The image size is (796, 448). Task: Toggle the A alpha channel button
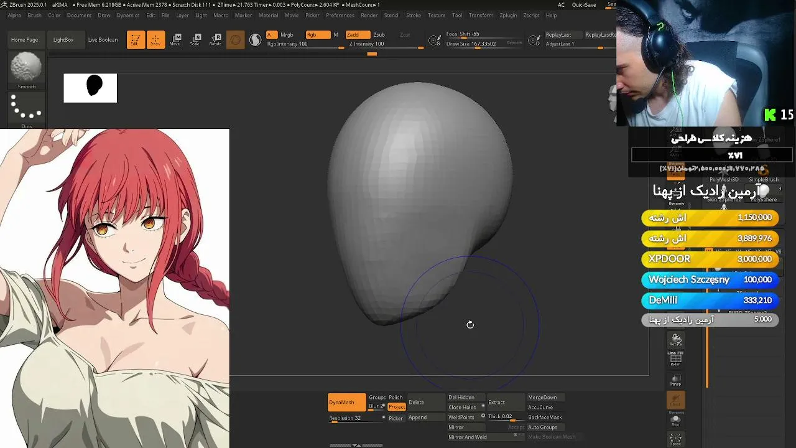(271, 35)
